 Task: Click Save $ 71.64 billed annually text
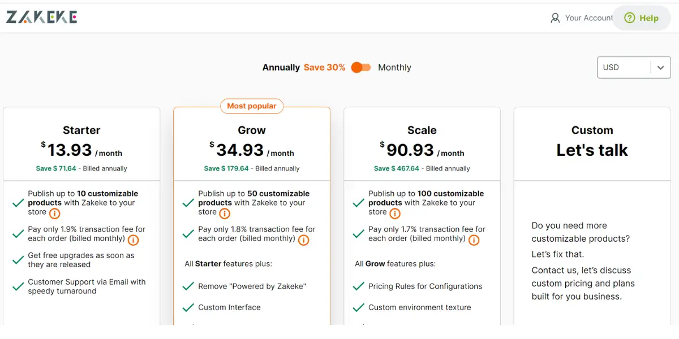pyautogui.click(x=81, y=168)
